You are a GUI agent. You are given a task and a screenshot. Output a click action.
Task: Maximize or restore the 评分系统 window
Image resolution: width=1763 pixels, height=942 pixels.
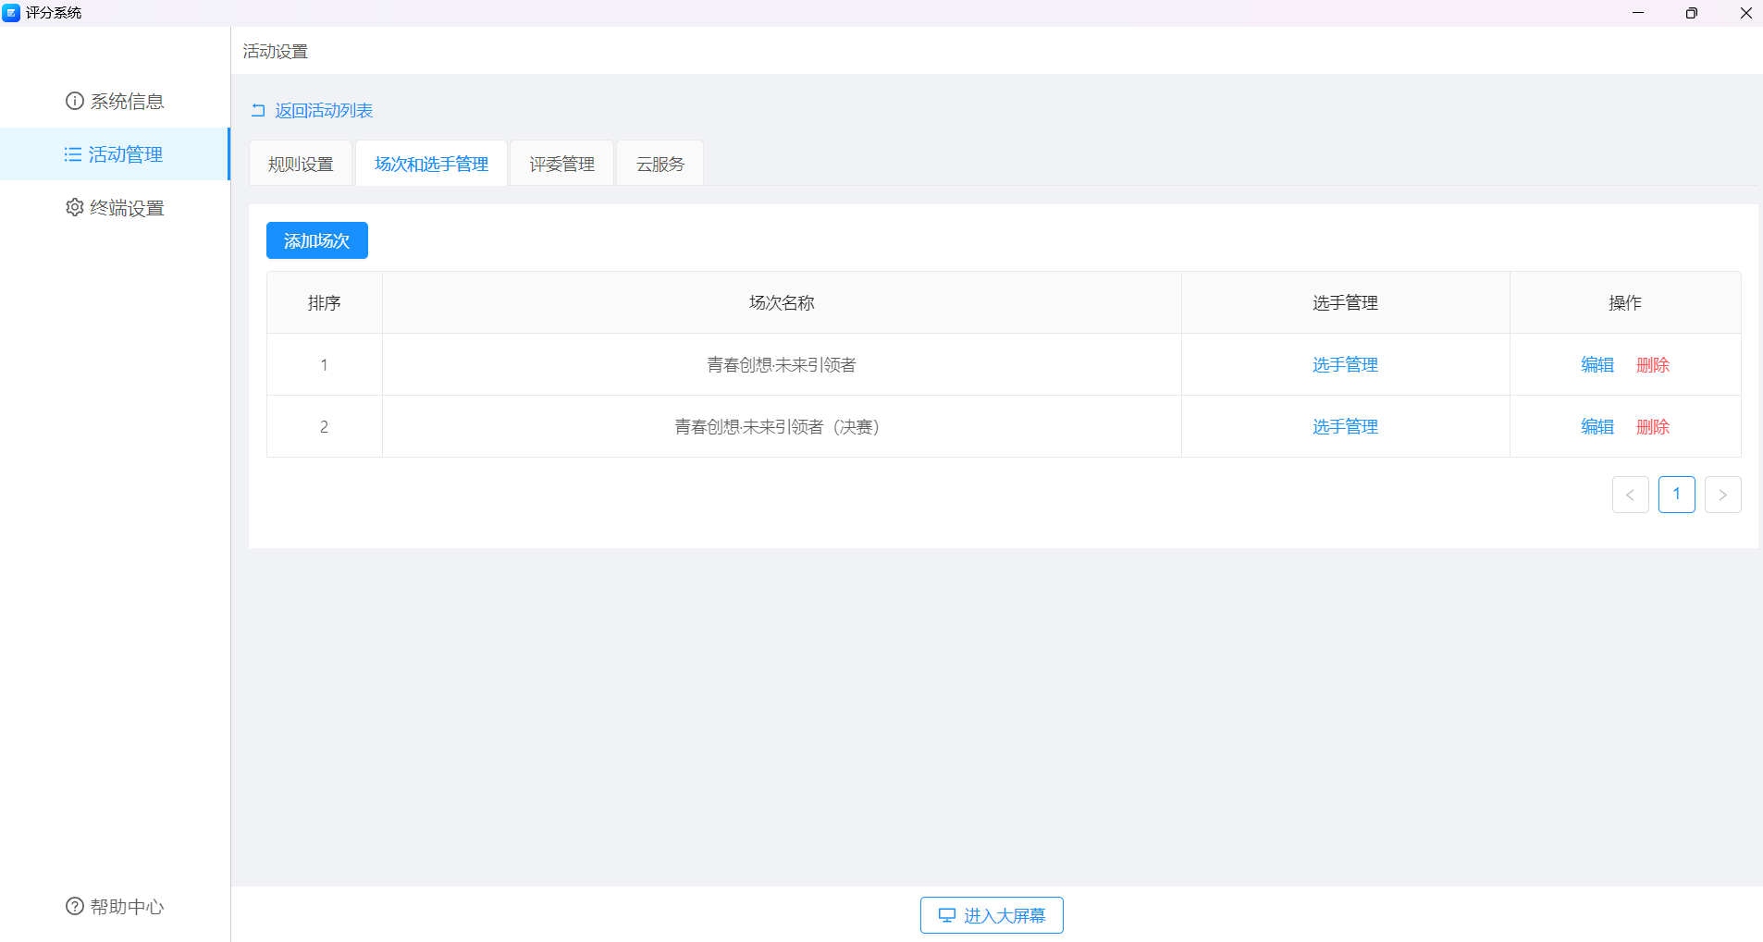[x=1691, y=13]
